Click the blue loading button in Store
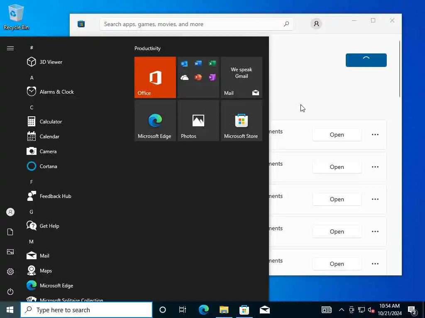Viewport: 425px width, 318px height. coord(366,60)
